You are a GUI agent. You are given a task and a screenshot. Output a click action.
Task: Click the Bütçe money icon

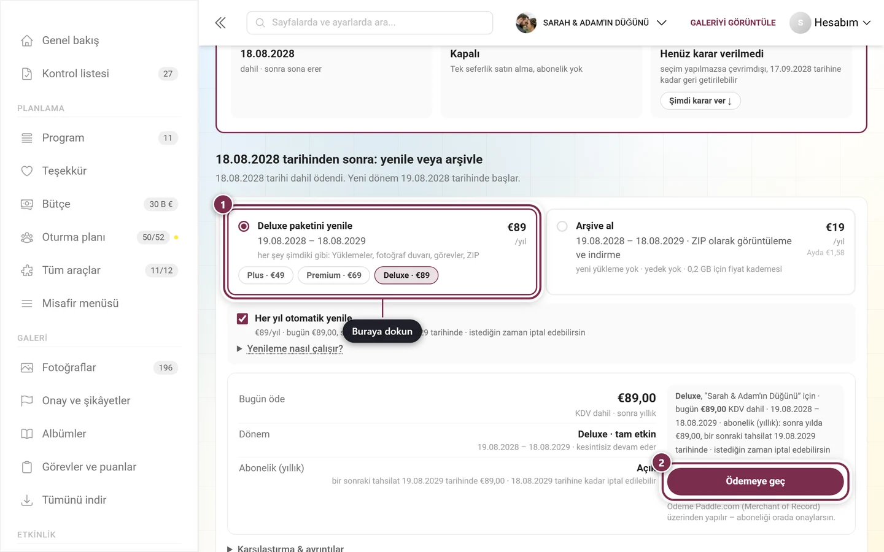coord(27,204)
